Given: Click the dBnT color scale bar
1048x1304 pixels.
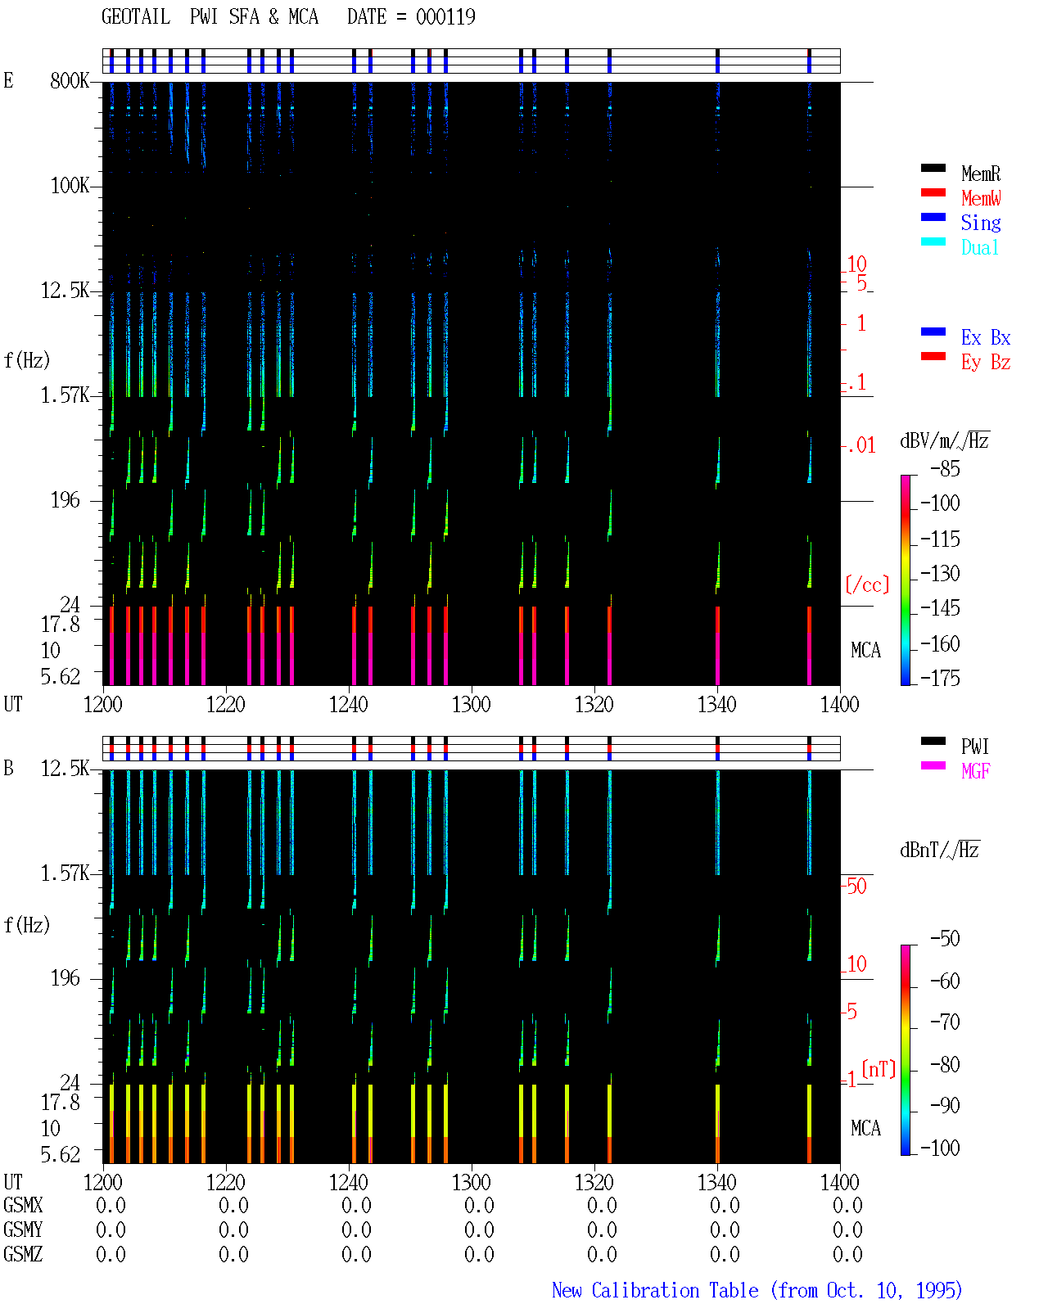Looking at the screenshot, I should [x=906, y=1050].
